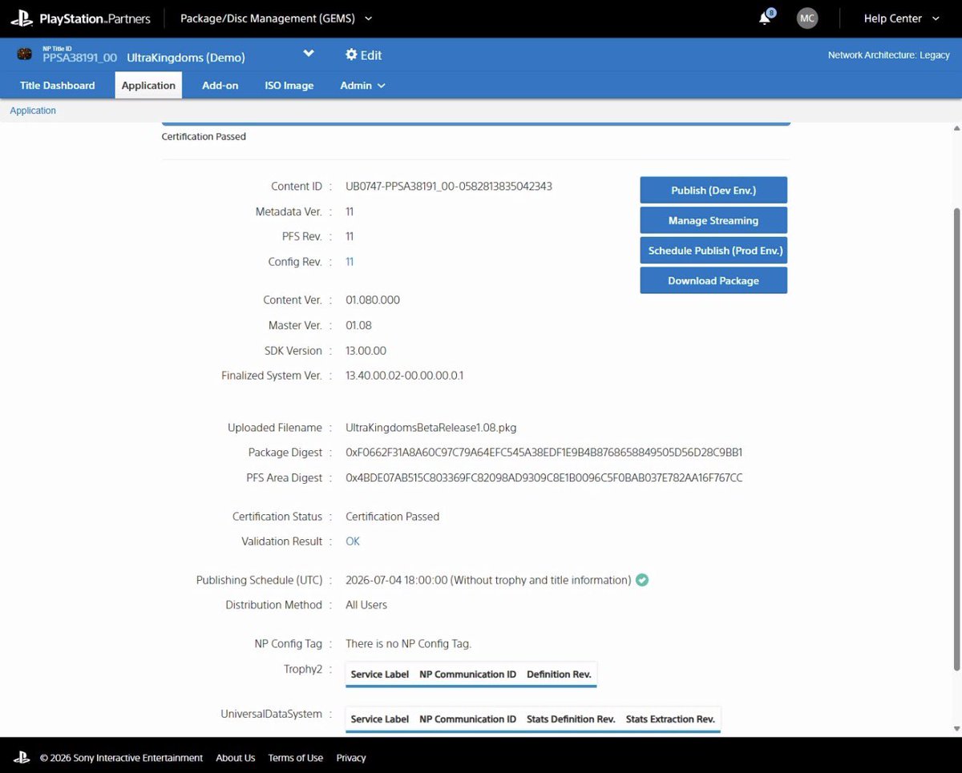Expand the title selector chevron
This screenshot has width=962, height=773.
click(308, 54)
